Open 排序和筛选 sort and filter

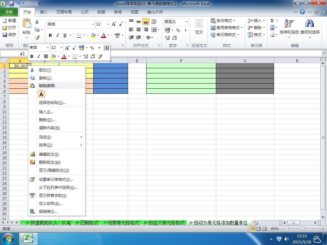[289, 28]
